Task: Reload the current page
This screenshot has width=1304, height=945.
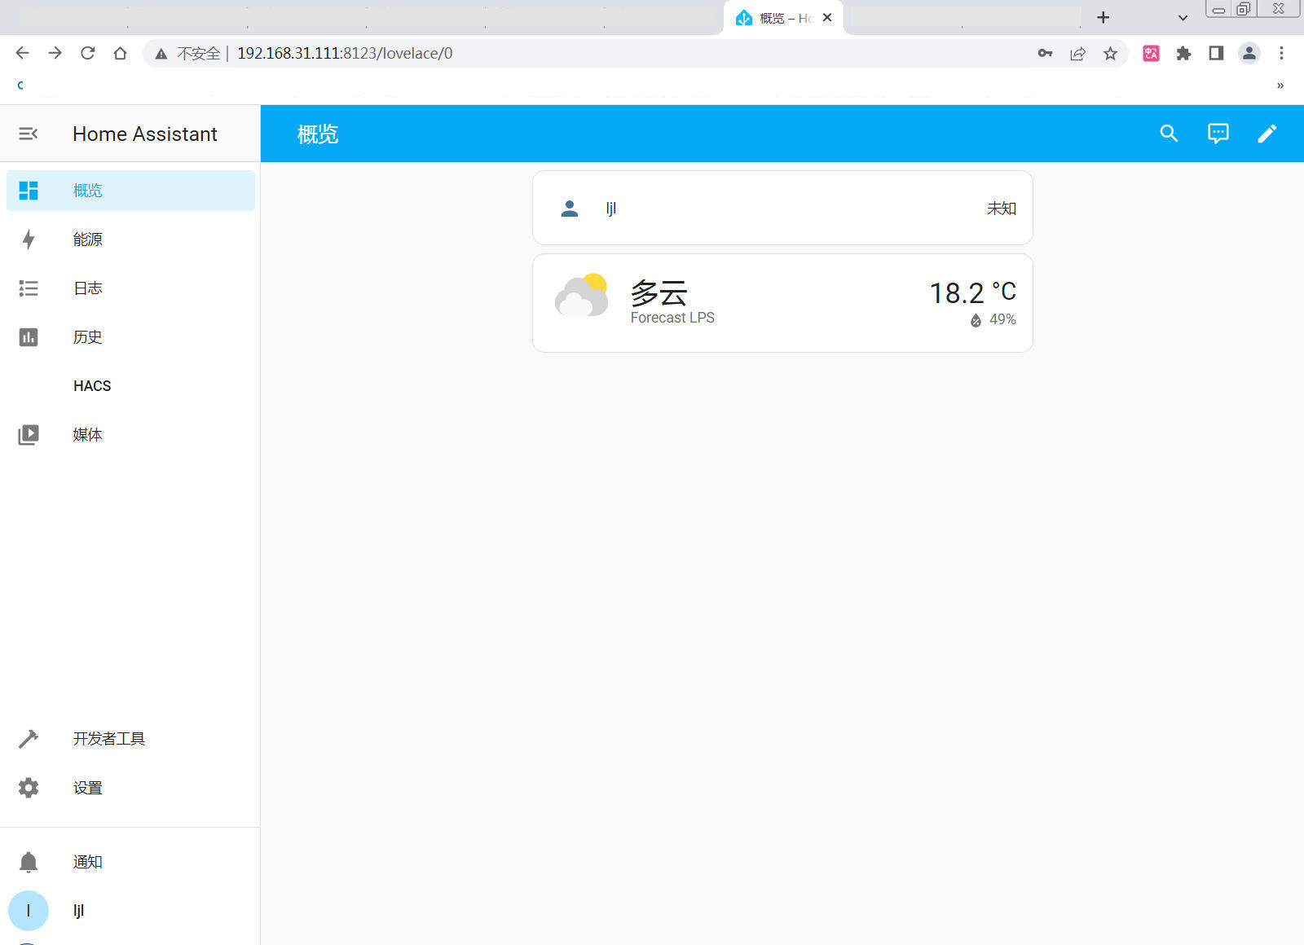Action: click(x=87, y=53)
